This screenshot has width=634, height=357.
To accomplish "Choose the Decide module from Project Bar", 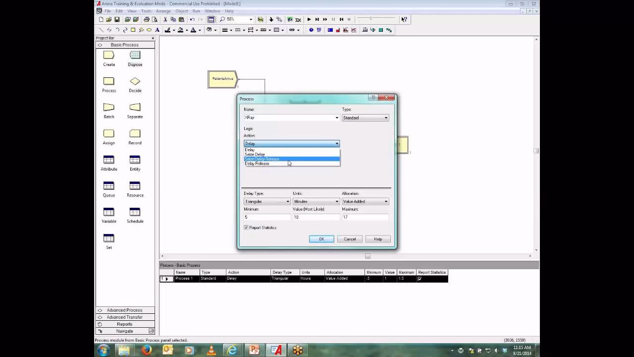I will click(134, 84).
